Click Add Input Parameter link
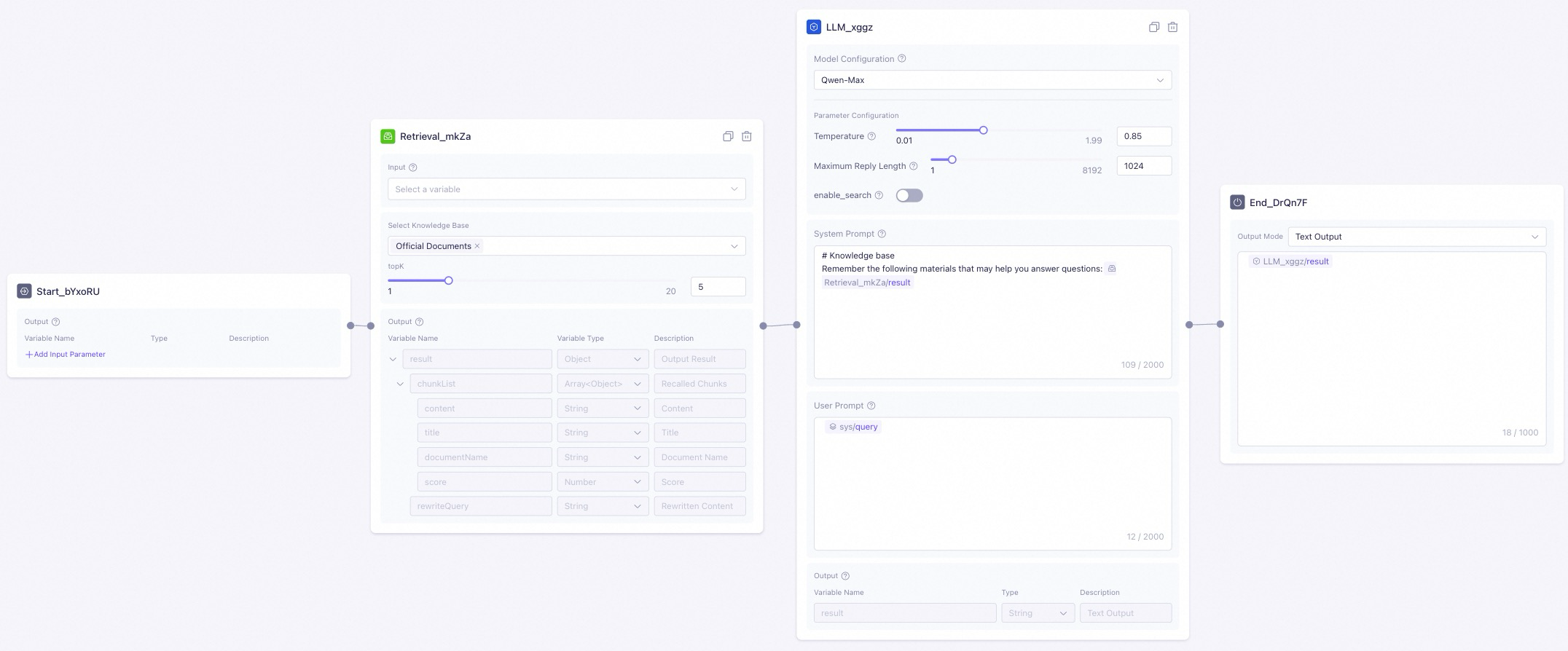Screen dimensions: 1568x651 coord(66,355)
